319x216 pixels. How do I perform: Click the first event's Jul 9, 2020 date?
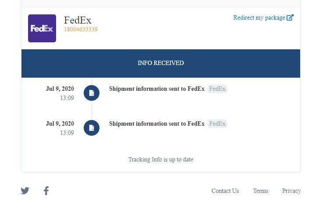pos(60,89)
